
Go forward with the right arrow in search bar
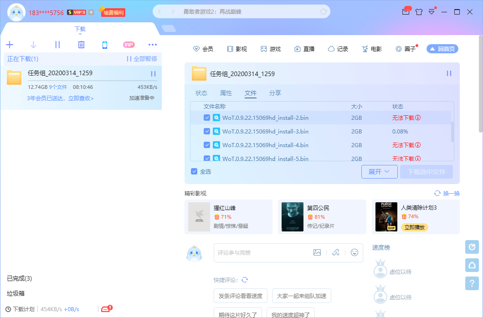point(173,12)
